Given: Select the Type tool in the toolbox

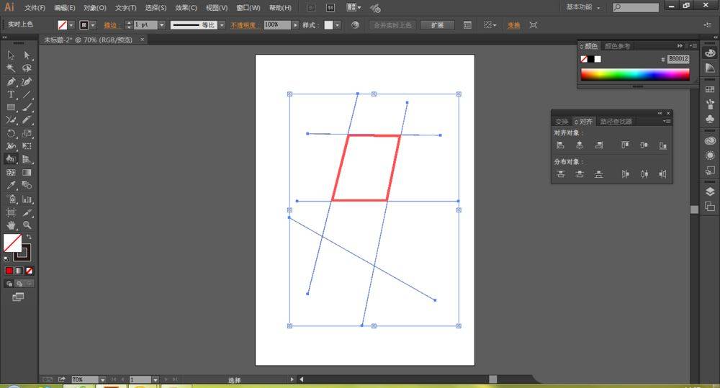Looking at the screenshot, I should coord(11,94).
